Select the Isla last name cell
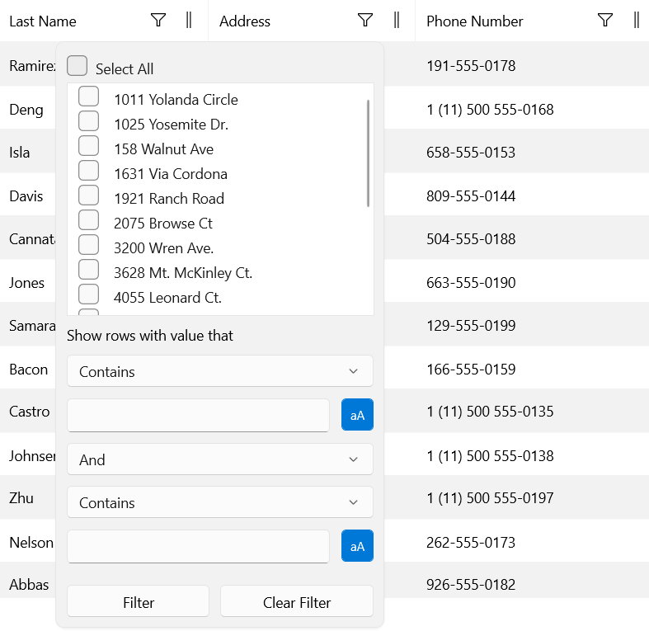 coord(20,153)
